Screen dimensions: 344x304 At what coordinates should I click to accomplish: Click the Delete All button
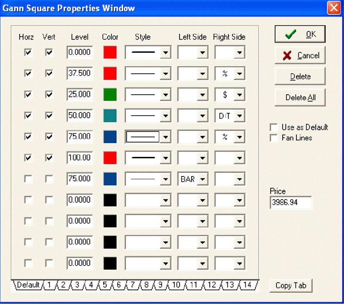point(300,97)
